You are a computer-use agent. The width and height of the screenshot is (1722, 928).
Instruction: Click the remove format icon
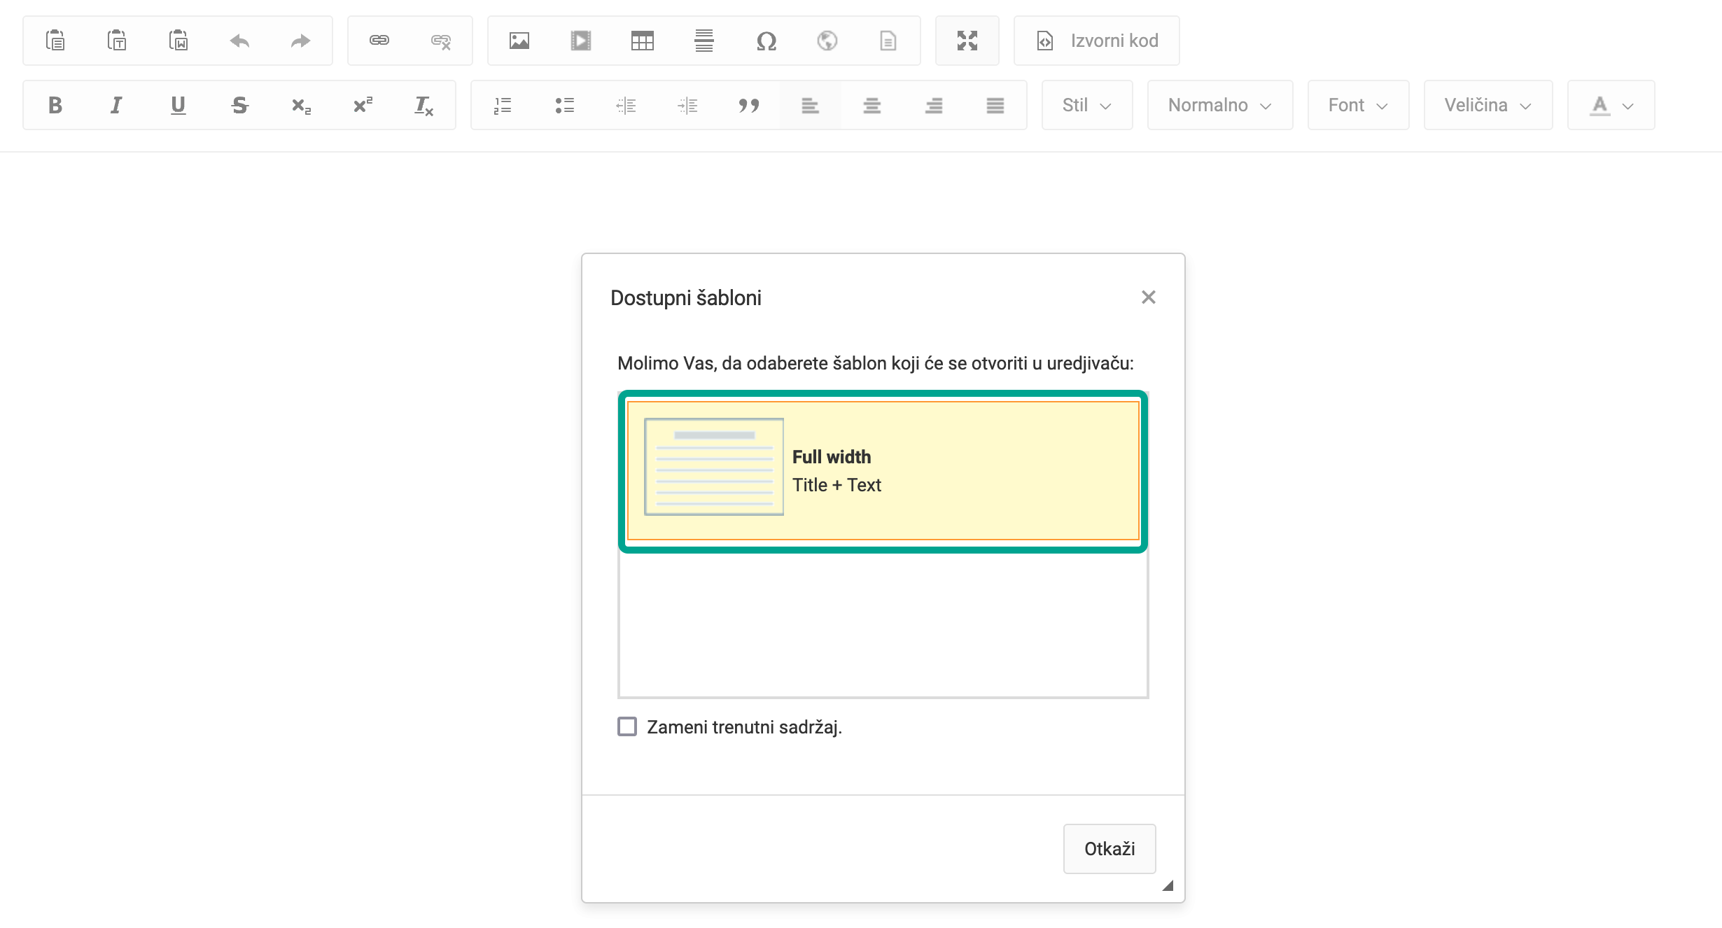(423, 105)
